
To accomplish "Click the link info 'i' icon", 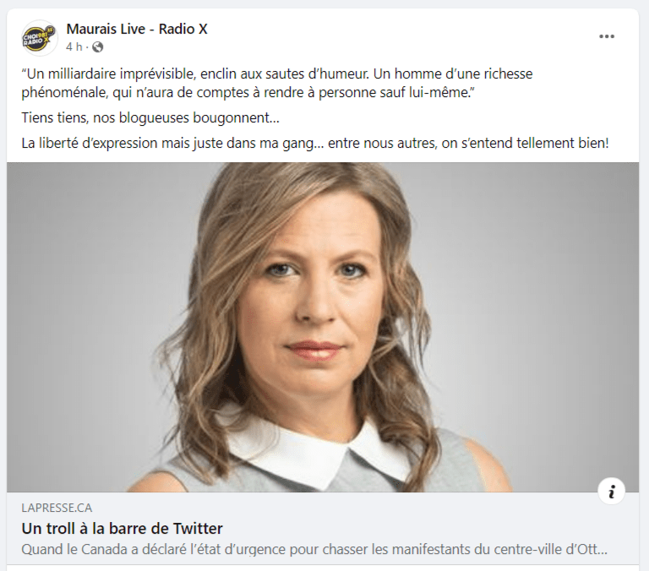I will (x=611, y=491).
